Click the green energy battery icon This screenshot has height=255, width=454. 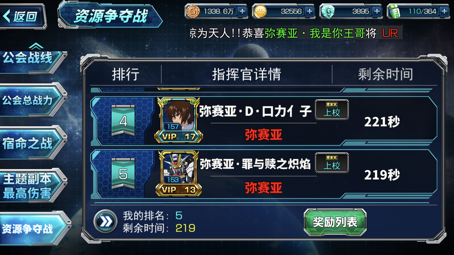394,11
